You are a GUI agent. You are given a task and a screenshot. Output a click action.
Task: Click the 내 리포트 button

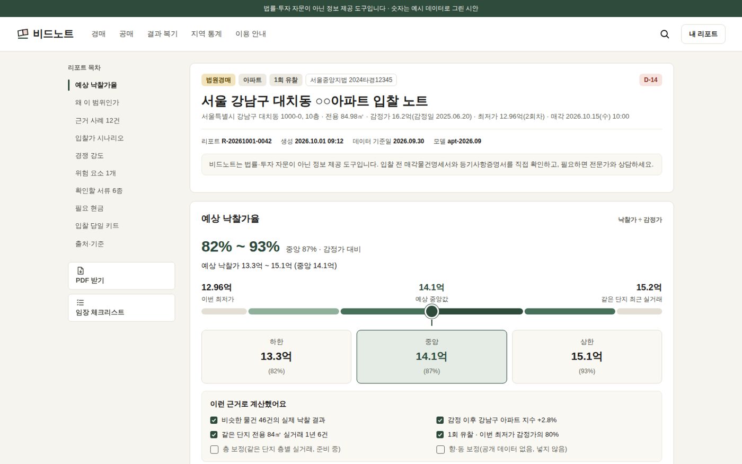[x=703, y=34]
